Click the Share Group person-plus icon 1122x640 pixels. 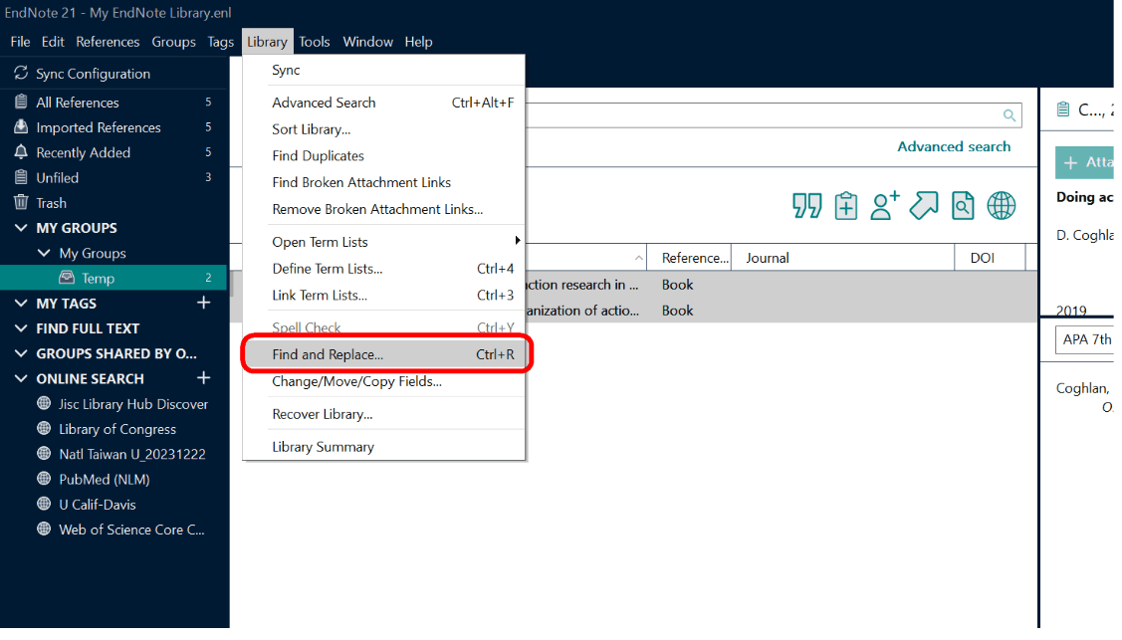click(x=884, y=206)
